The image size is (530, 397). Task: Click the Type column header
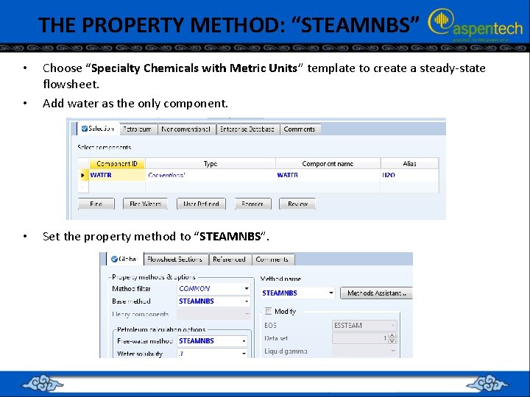tap(211, 164)
